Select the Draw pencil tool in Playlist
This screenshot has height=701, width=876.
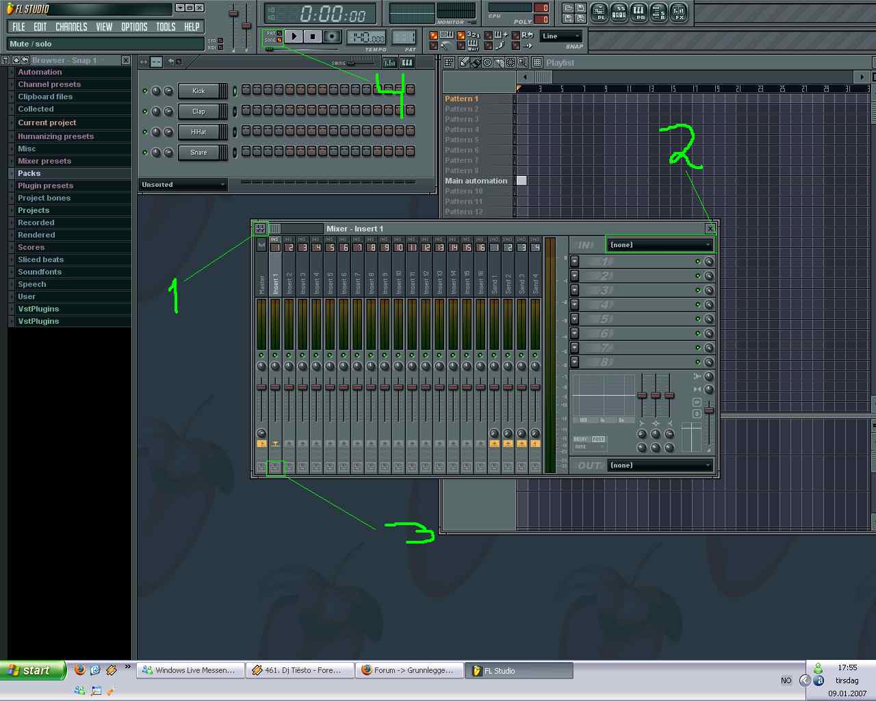[x=464, y=62]
